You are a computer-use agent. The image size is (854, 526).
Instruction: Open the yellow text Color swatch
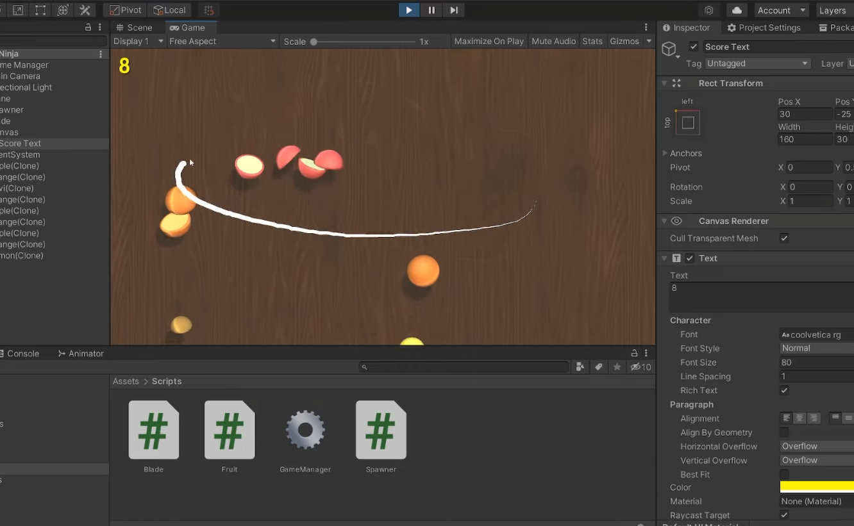pos(817,487)
